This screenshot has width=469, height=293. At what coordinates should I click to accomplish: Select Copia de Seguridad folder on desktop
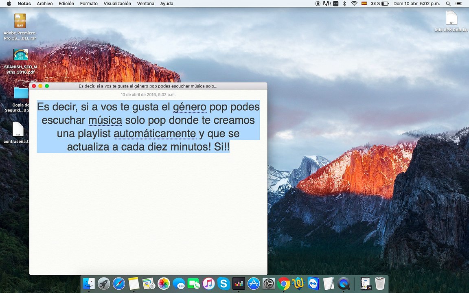[21, 100]
